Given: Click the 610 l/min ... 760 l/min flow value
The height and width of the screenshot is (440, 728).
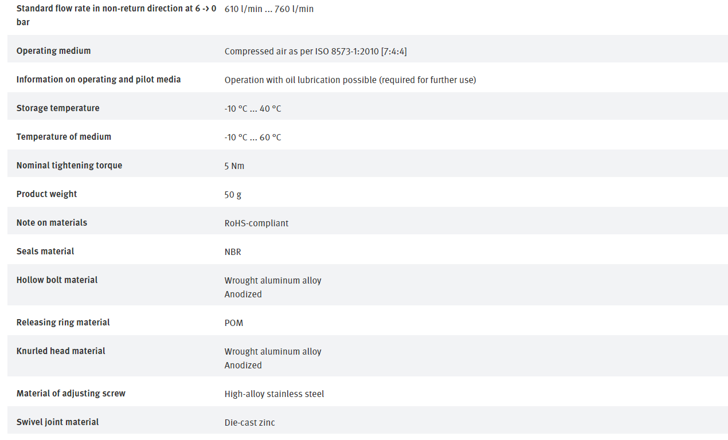Looking at the screenshot, I should (x=269, y=9).
